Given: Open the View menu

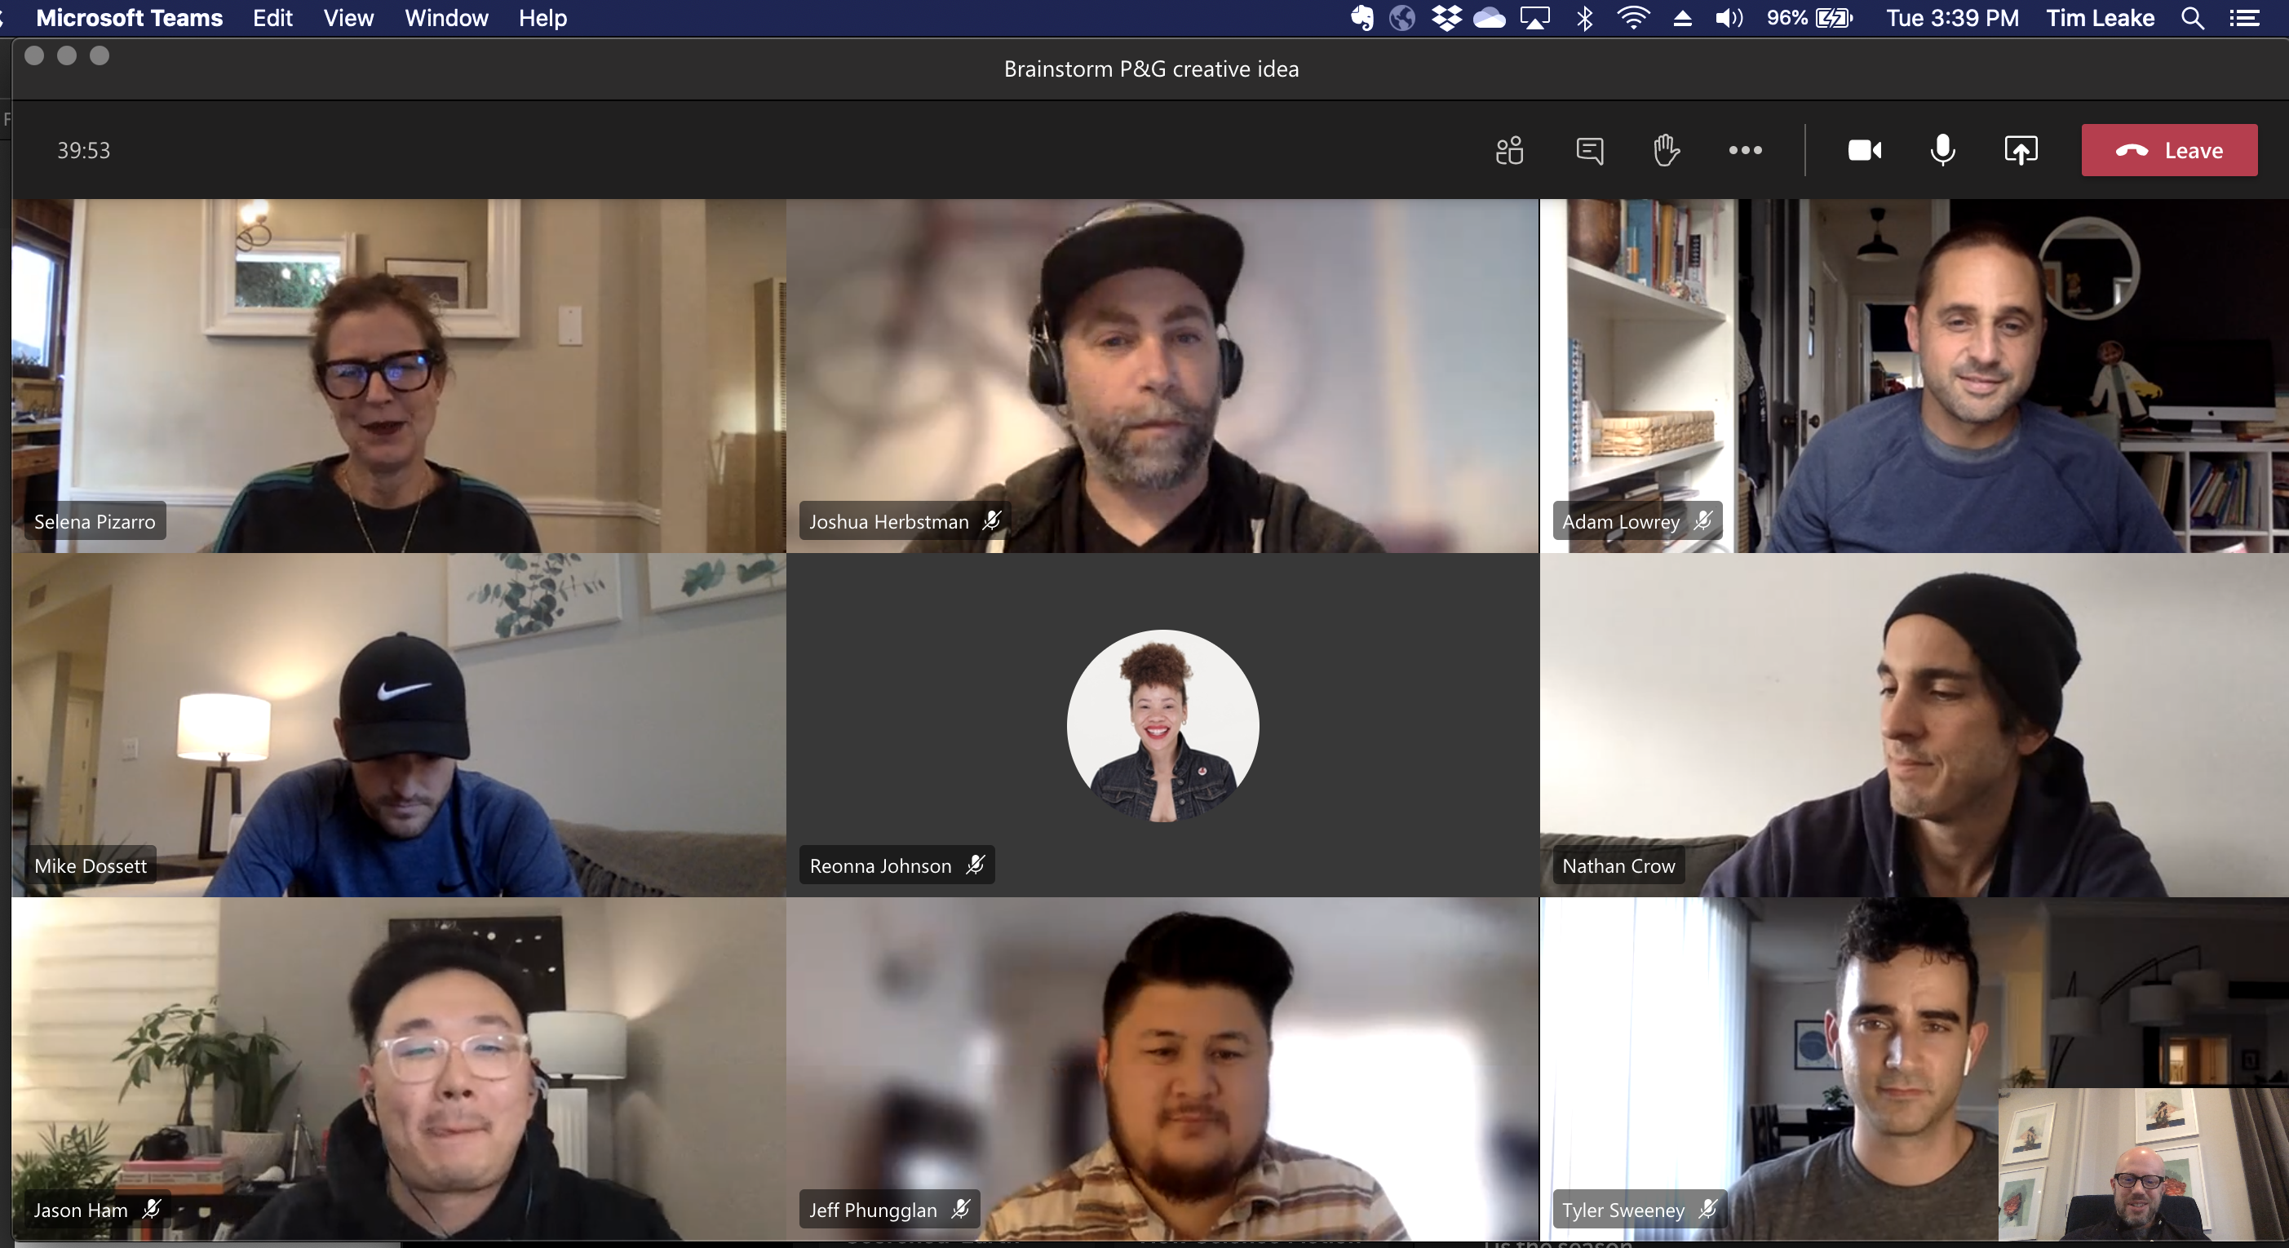Looking at the screenshot, I should point(348,19).
